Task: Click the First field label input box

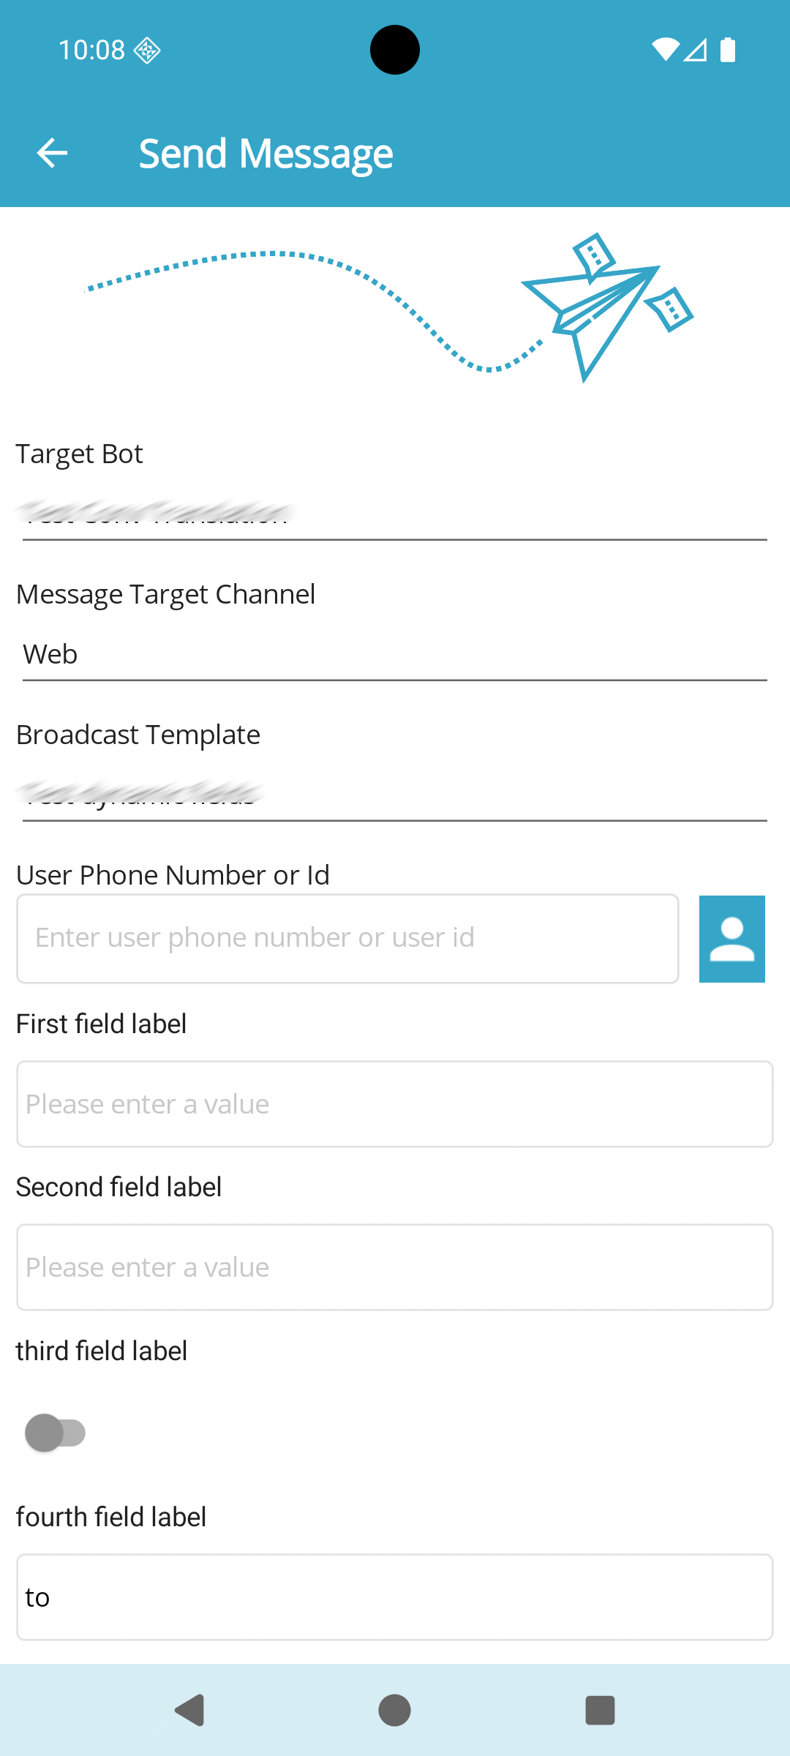Action: pyautogui.click(x=395, y=1104)
